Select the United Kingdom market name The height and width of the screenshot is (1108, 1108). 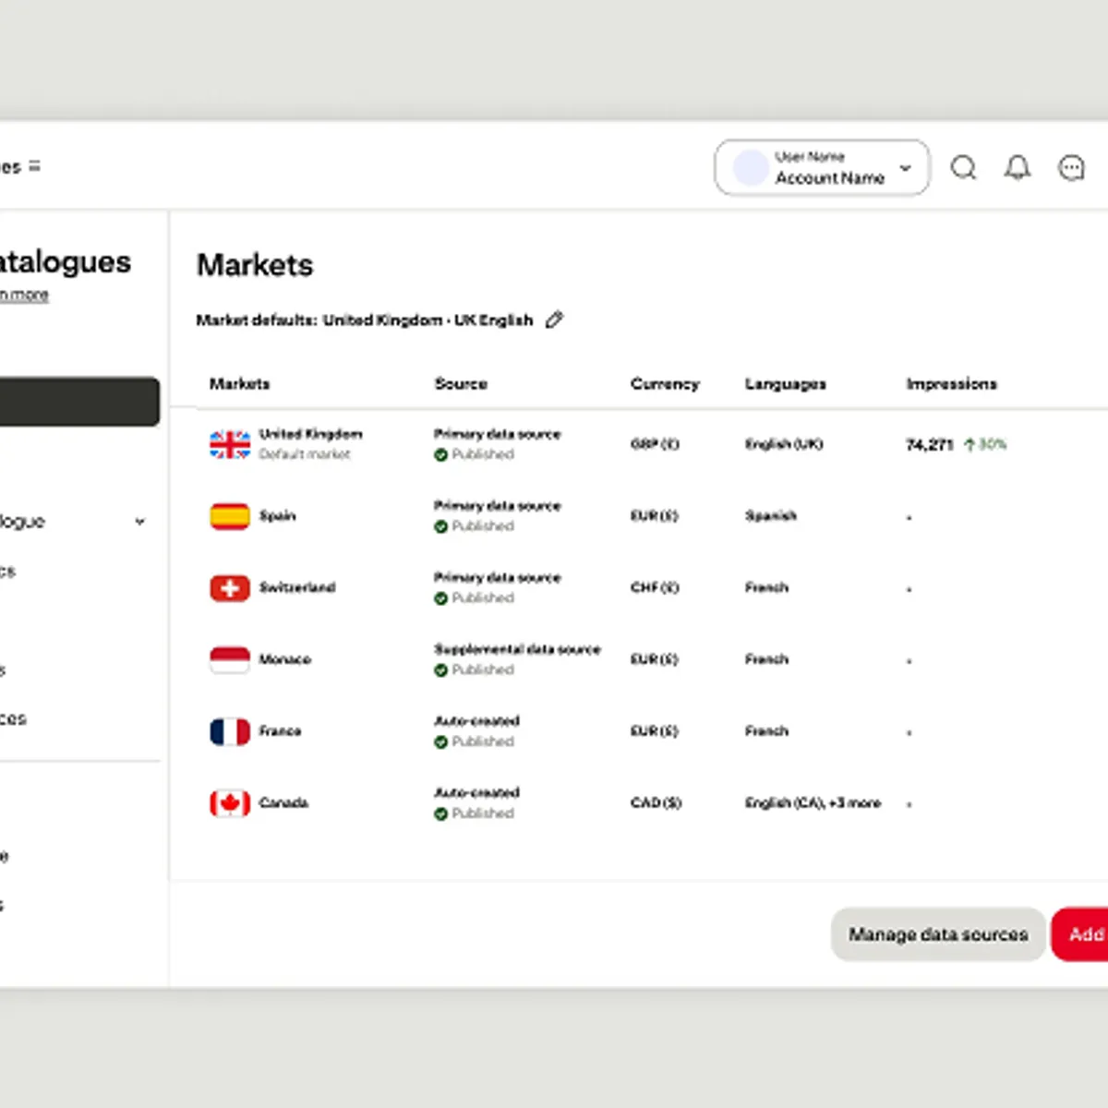click(x=310, y=434)
